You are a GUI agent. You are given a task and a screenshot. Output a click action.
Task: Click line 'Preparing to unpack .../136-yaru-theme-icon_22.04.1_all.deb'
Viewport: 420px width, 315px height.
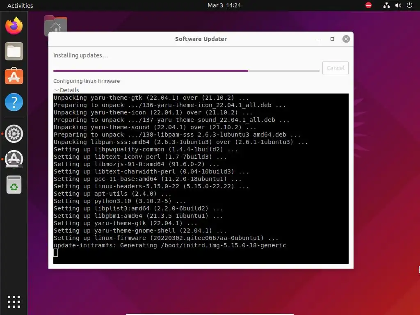pyautogui.click(x=169, y=105)
